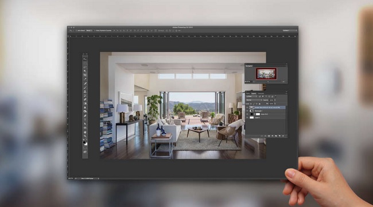Click the Navigator zoom slider
Viewport: 373px width, 207px height.
[x=268, y=82]
